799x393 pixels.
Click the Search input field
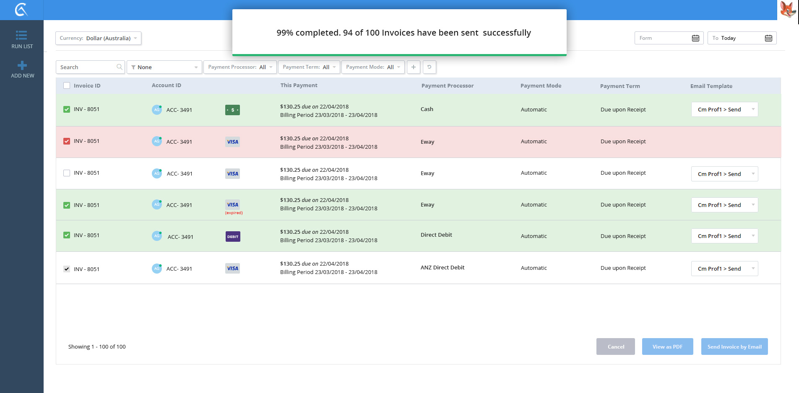(x=87, y=67)
